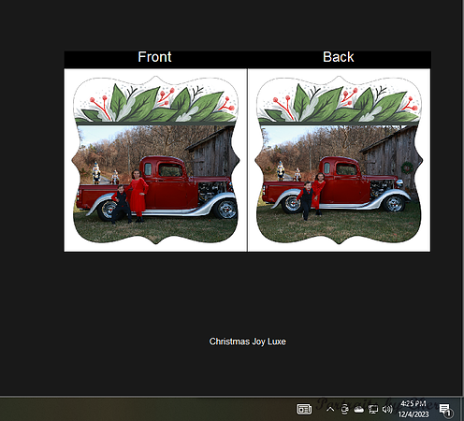Select the Front ornament preview image
This screenshot has width=464, height=421.
[155, 160]
